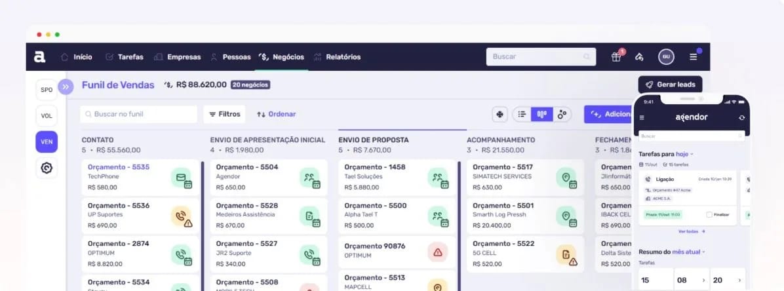Open the hamburger menu in top navbar

[x=693, y=57]
